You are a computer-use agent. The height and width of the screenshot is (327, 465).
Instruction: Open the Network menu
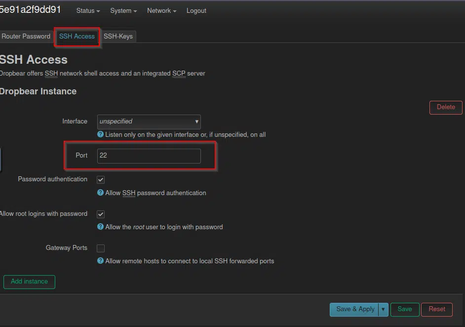click(161, 11)
